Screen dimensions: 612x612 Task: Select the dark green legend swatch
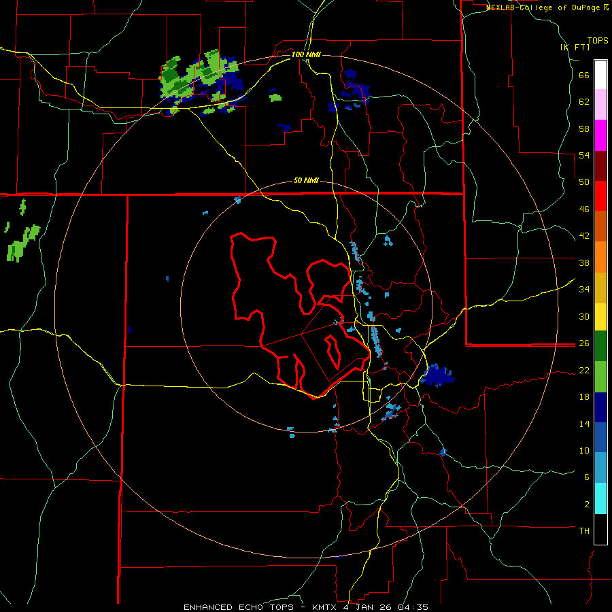tap(600, 346)
